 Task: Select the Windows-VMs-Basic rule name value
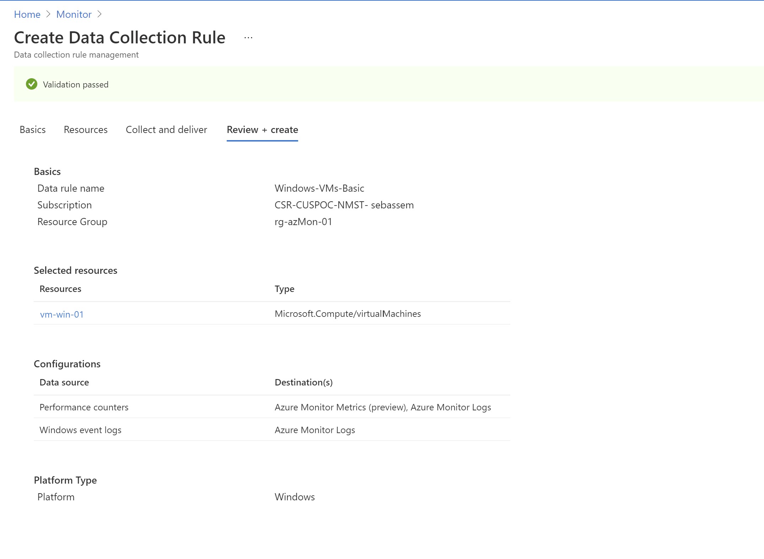point(319,188)
